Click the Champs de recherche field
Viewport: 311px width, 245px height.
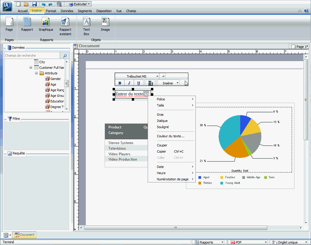coord(32,55)
